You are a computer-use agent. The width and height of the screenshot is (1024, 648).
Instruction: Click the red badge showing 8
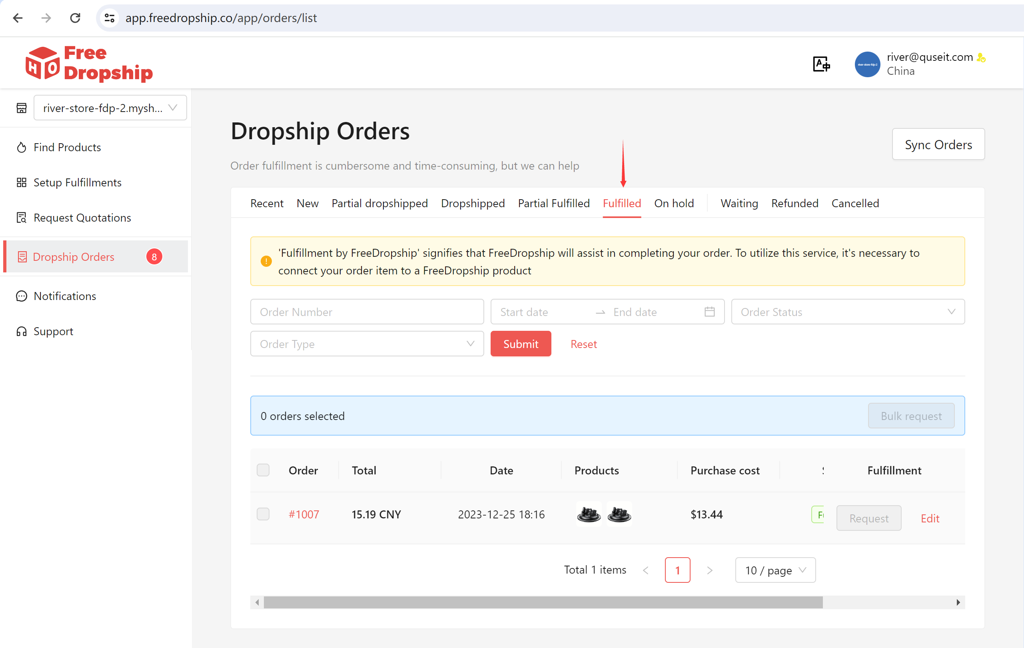pyautogui.click(x=154, y=257)
